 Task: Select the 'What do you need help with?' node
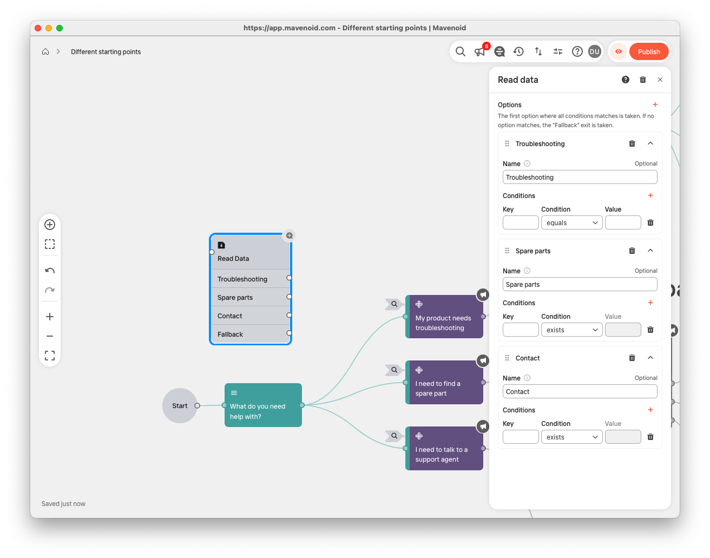pos(263,405)
